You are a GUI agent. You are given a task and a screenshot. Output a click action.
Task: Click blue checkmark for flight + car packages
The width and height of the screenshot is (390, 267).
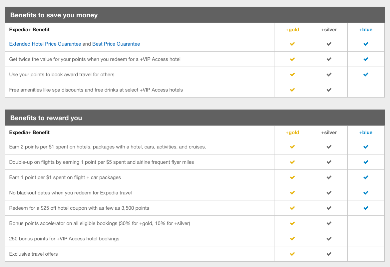[366, 177]
